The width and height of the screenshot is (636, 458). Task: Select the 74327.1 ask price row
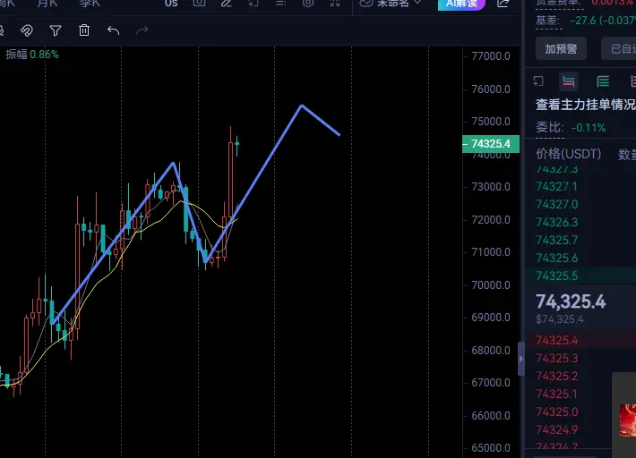(556, 187)
